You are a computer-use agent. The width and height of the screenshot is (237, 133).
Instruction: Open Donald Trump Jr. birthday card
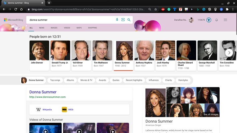pos(60,56)
